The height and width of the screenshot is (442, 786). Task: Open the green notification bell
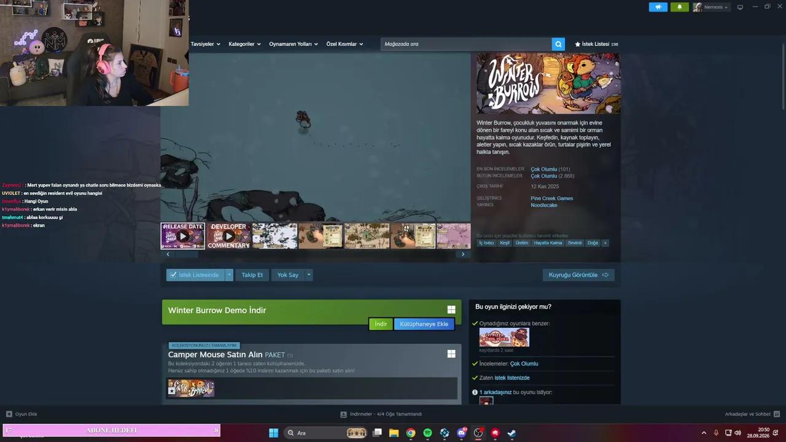coord(680,7)
